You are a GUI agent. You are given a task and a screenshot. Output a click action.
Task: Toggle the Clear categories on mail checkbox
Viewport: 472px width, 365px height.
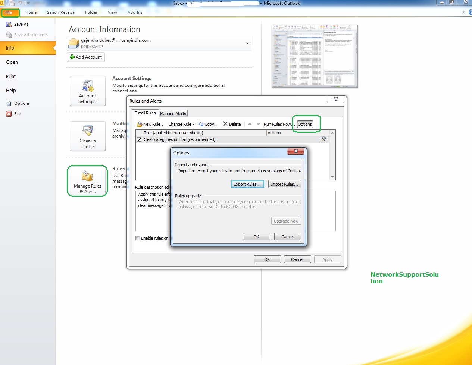pyautogui.click(x=139, y=139)
